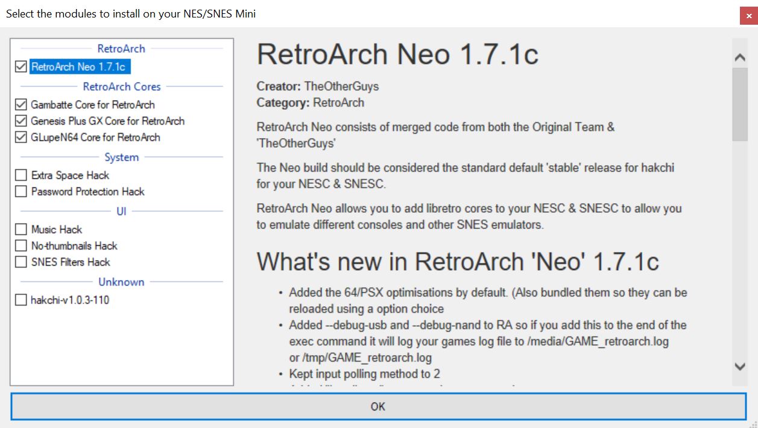
Task: Enable the No-thumbnails Hack checkbox
Action: click(21, 246)
